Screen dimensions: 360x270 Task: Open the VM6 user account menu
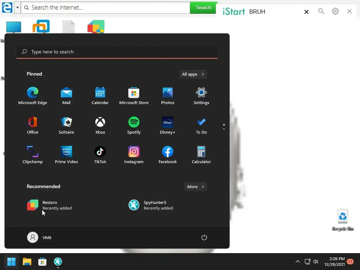click(x=39, y=237)
